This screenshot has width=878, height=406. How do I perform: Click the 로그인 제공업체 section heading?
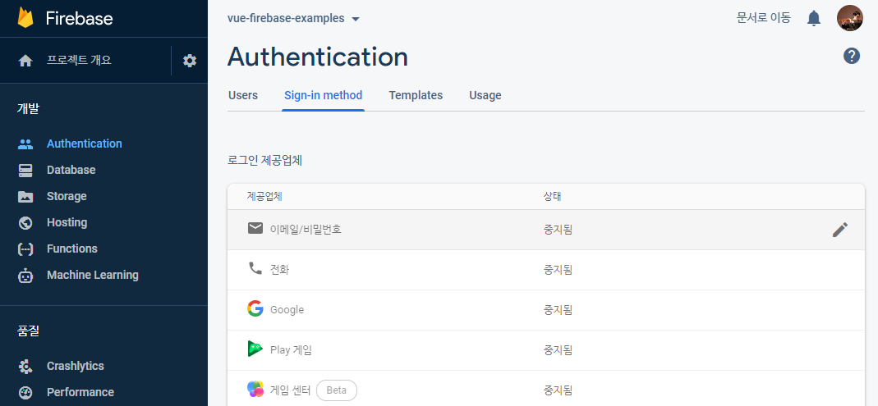[x=264, y=161]
